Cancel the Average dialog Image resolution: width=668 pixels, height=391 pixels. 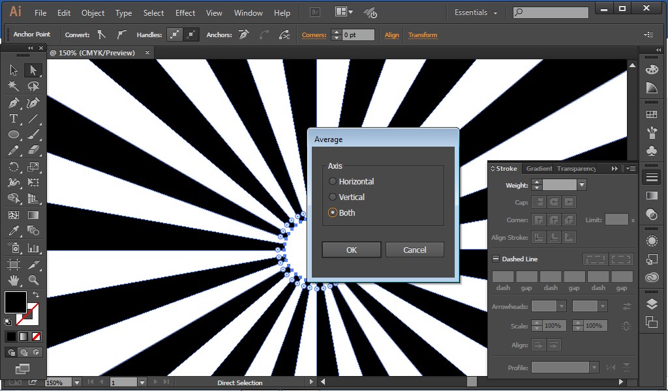point(415,250)
